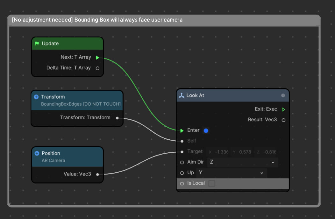The width and height of the screenshot is (335, 219).
Task: Click the Target Y value field
Action: [x=243, y=152]
